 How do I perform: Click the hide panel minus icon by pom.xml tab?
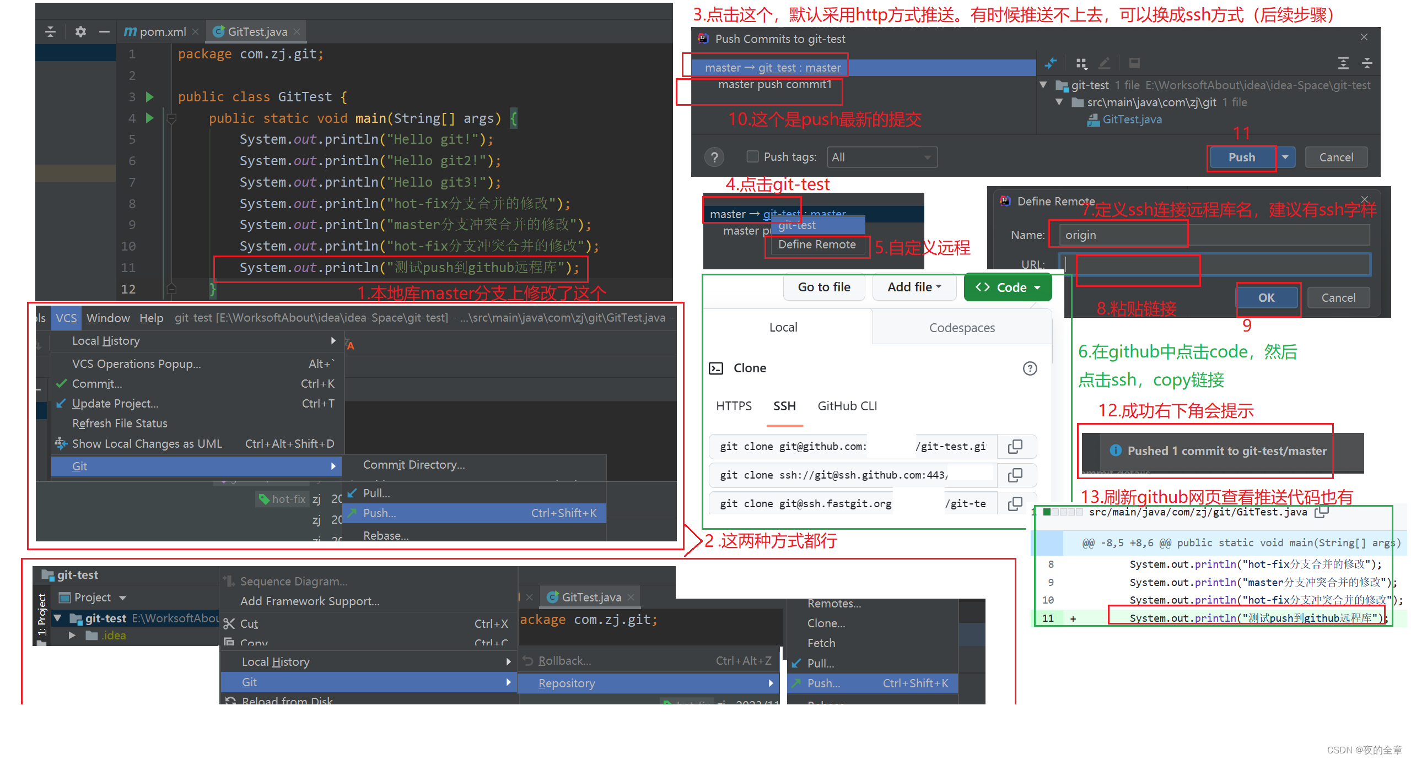[104, 31]
